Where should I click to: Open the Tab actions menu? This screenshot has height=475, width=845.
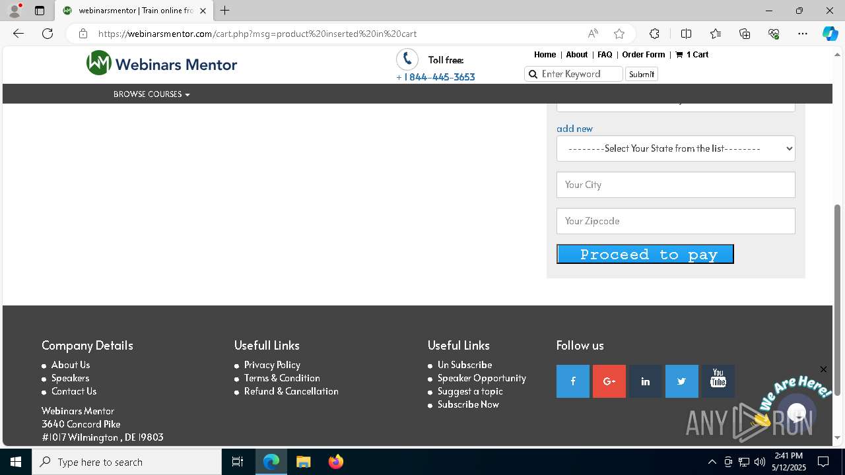click(x=40, y=11)
